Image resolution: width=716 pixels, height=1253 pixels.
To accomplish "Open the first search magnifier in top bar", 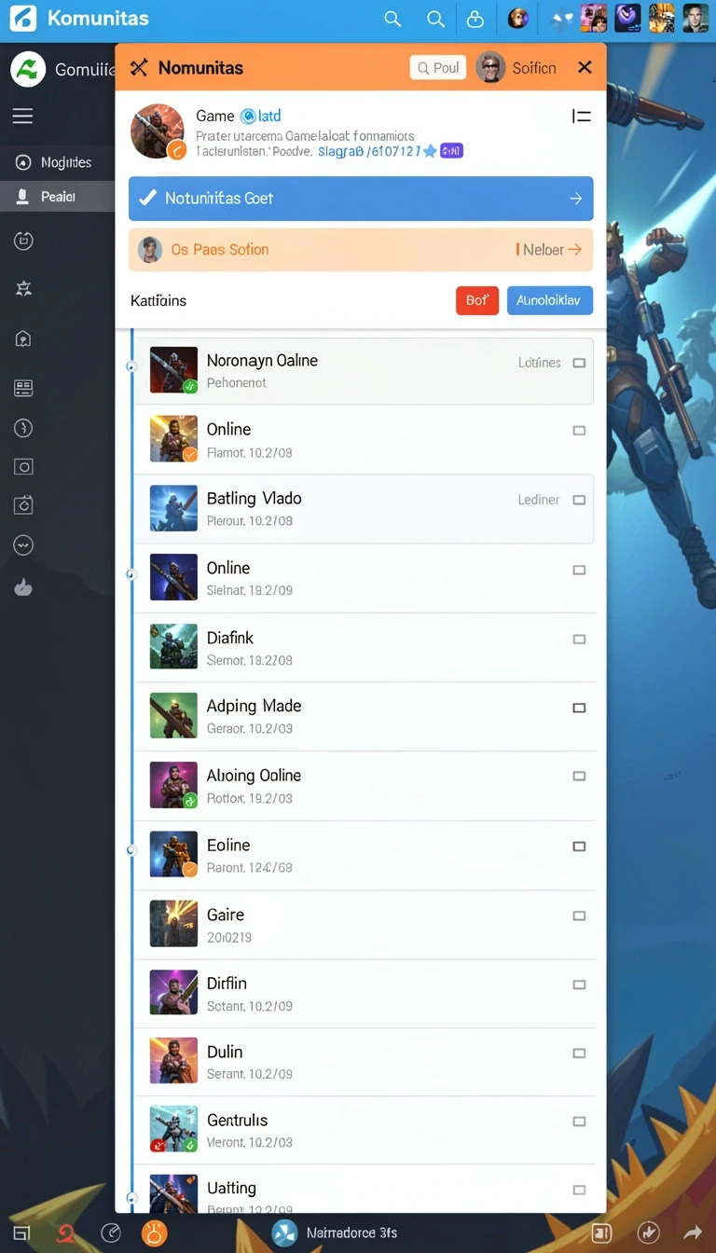I will tap(392, 19).
